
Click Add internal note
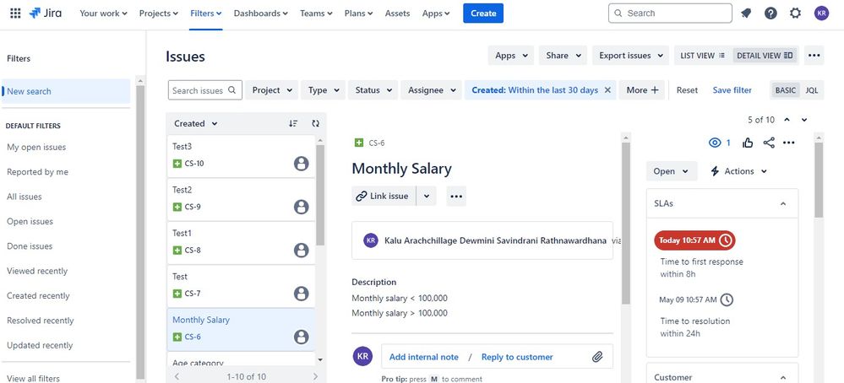point(423,357)
